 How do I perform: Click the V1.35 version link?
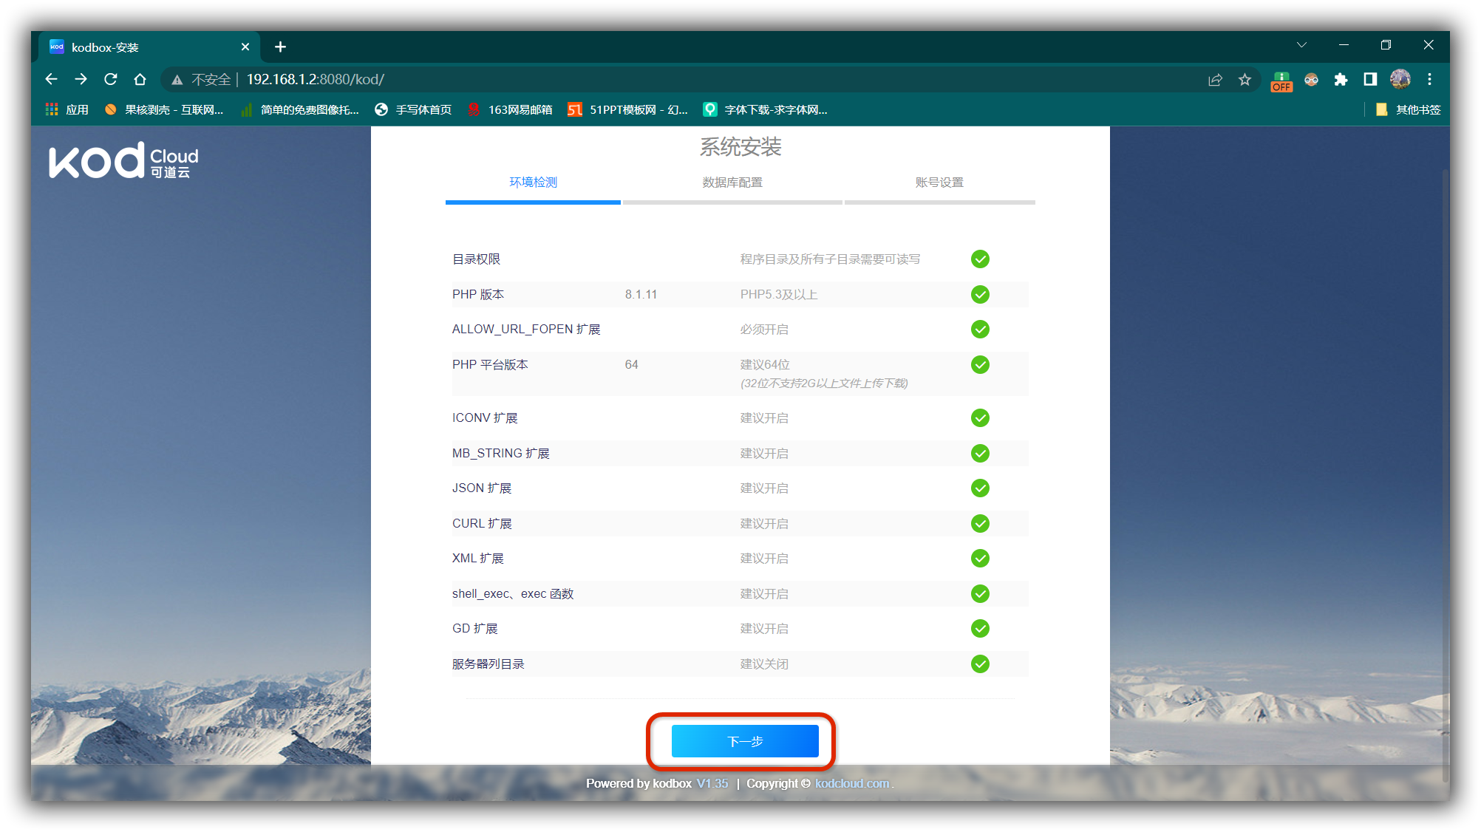(x=712, y=783)
